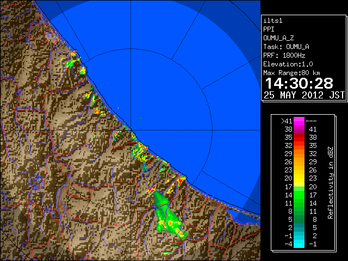348x261 pixels.
Task: Pick the yellow 20 dBZ color swatch
Action: (299, 178)
